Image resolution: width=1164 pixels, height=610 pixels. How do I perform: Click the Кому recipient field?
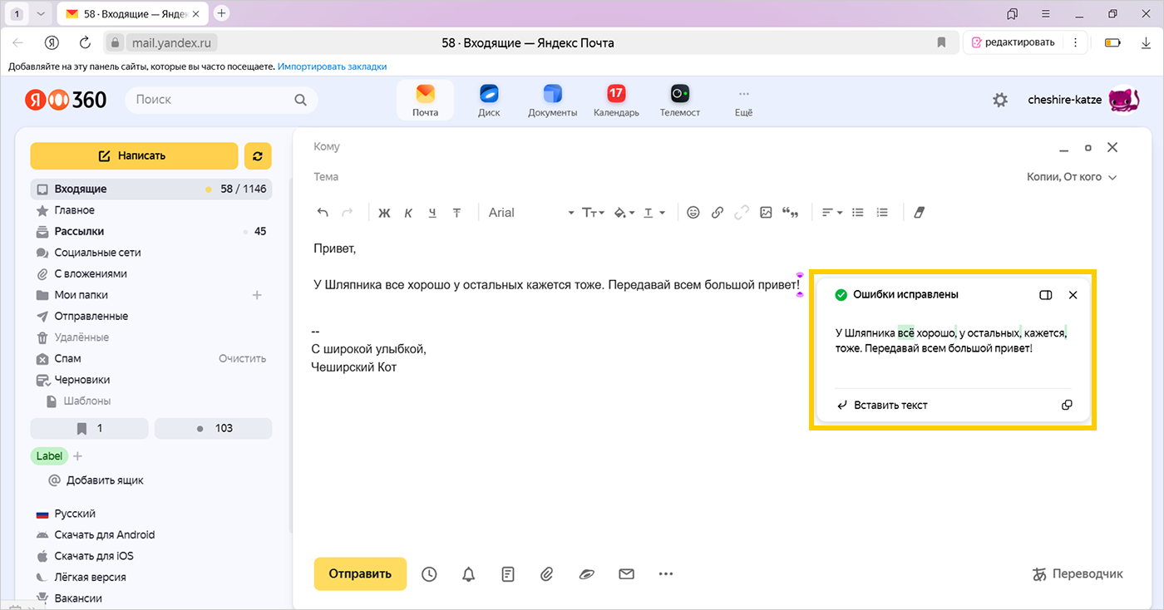[x=665, y=147]
